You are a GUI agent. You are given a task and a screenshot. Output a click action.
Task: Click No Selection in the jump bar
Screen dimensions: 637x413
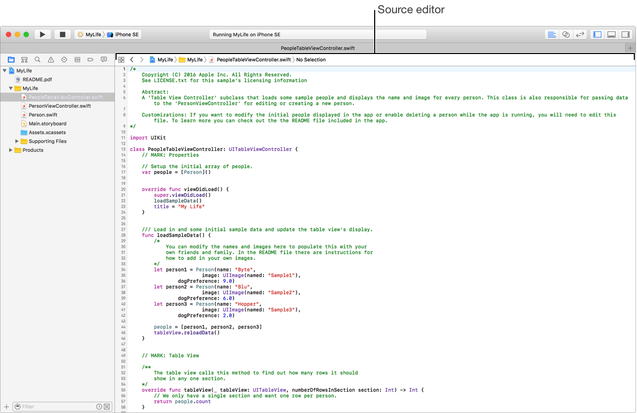point(311,60)
